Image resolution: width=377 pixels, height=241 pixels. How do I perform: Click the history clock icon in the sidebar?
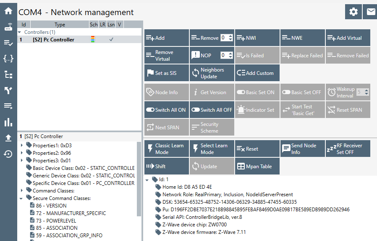pyautogui.click(x=8, y=154)
